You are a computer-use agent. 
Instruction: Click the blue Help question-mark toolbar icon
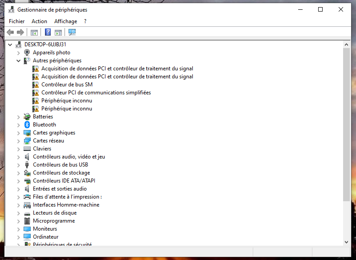coord(48,32)
